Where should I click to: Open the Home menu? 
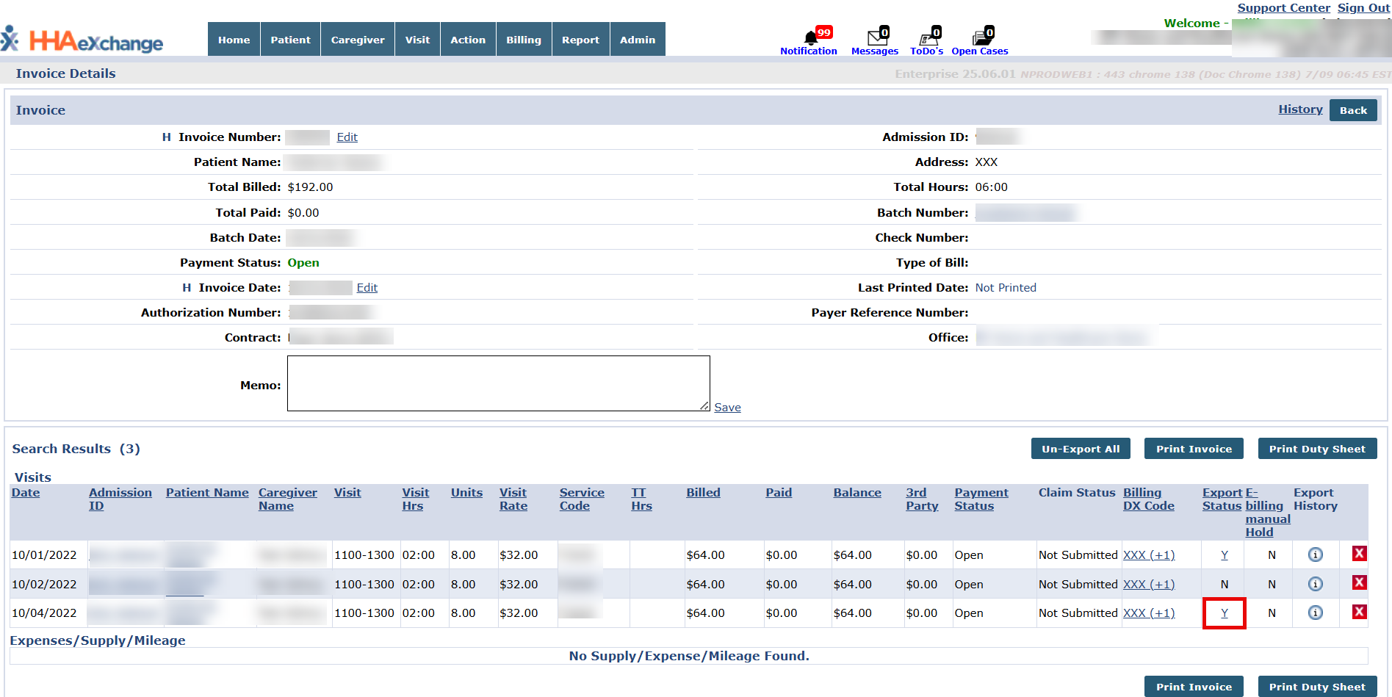[234, 40]
